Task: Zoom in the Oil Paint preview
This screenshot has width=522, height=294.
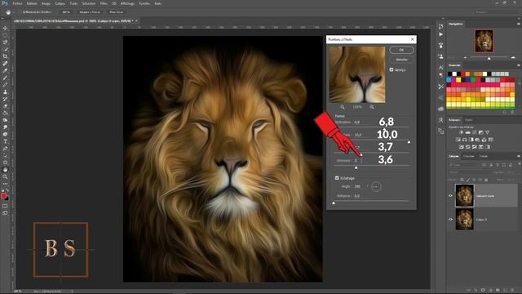Action: [x=372, y=107]
